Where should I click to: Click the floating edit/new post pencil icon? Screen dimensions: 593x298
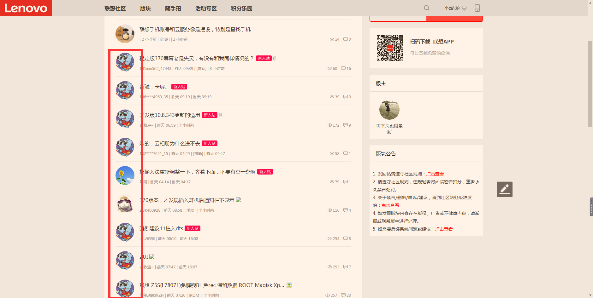[x=504, y=189]
